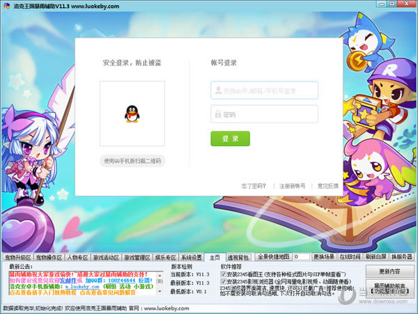The height and width of the screenshot is (314, 418).
Task: Switch to the 宠物操作区 tab
Action: pyautogui.click(x=49, y=258)
